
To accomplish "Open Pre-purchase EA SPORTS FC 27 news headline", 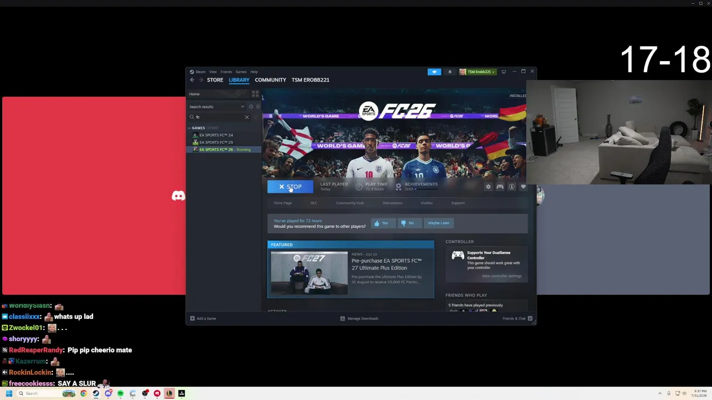I will tap(387, 264).
